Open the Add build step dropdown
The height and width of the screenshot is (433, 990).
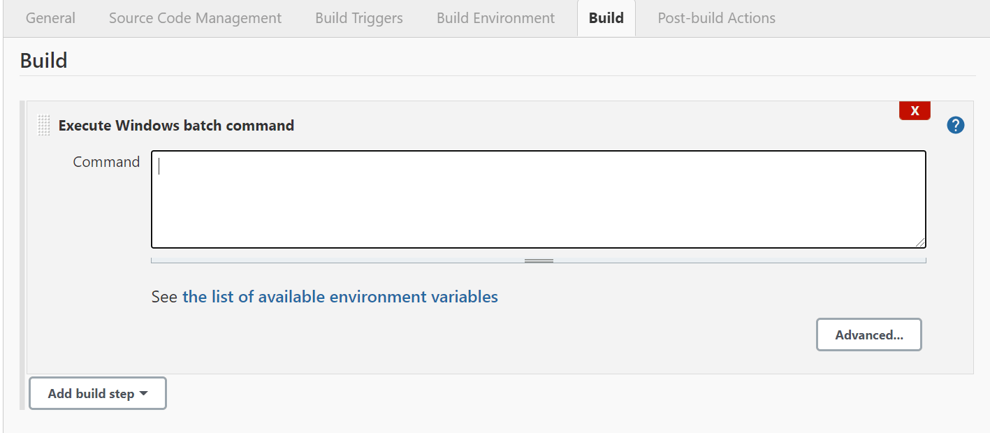pyautogui.click(x=97, y=392)
